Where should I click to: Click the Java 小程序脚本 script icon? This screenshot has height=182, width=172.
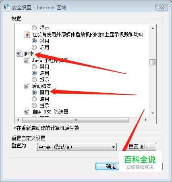pyautogui.click(x=27, y=60)
